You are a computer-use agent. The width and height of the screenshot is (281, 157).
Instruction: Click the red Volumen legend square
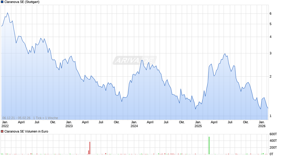2,131
